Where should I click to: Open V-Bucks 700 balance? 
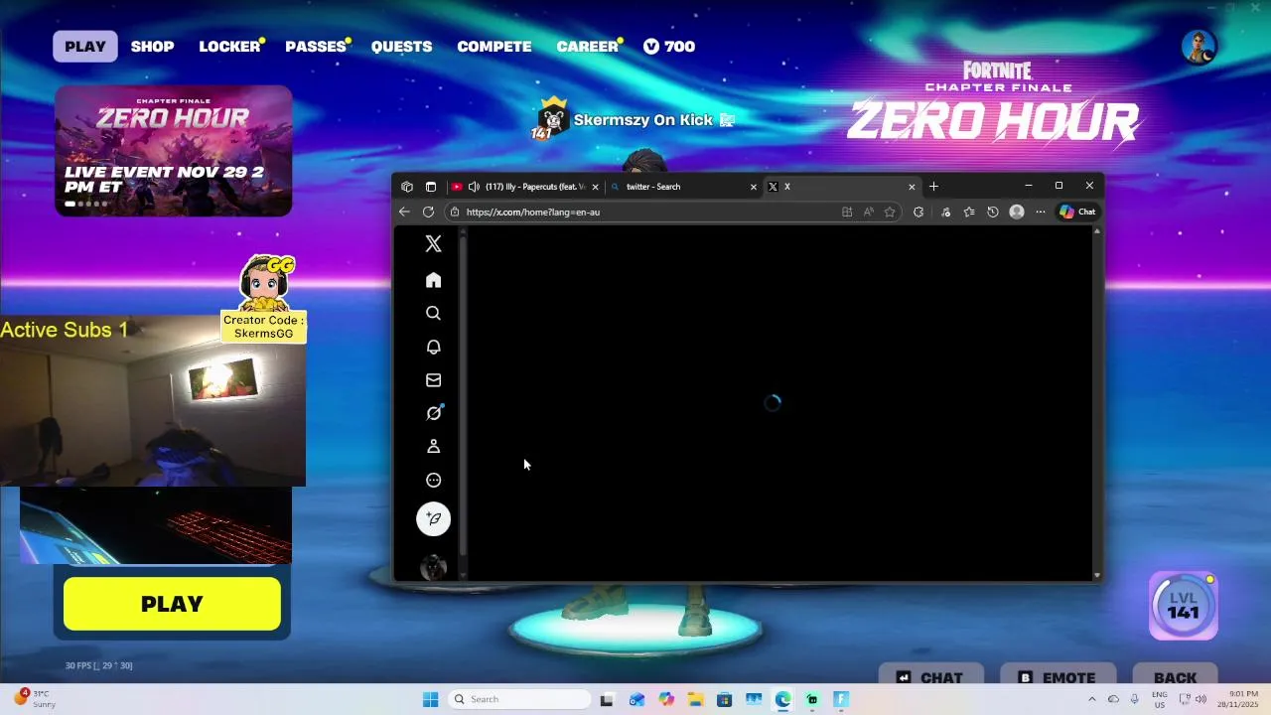(669, 47)
